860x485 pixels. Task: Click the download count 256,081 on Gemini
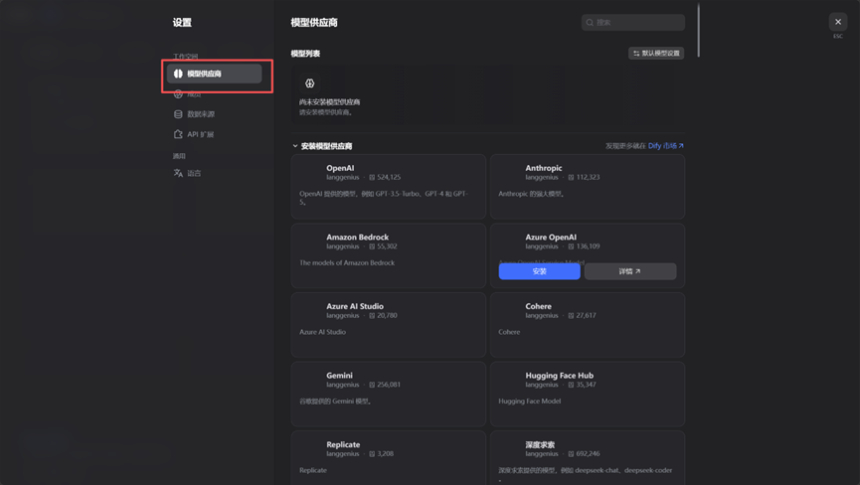point(389,385)
